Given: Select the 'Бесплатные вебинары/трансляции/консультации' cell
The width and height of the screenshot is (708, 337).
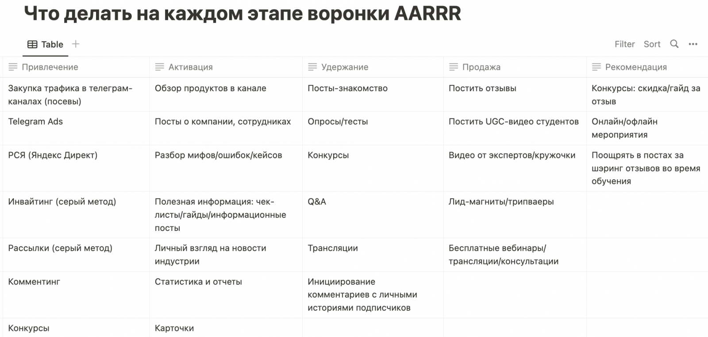Looking at the screenshot, I should 515,255.
